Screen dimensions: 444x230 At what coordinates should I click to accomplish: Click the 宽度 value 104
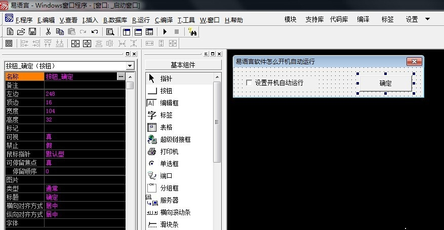(50, 111)
